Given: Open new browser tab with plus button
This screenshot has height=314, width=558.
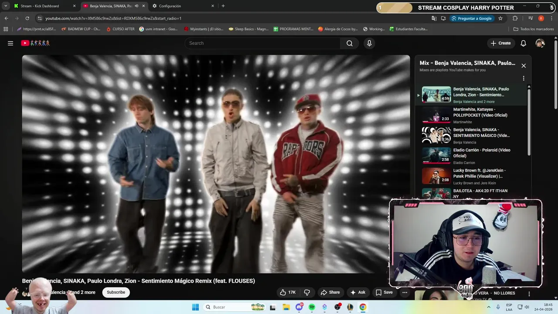Looking at the screenshot, I should pyautogui.click(x=223, y=6).
